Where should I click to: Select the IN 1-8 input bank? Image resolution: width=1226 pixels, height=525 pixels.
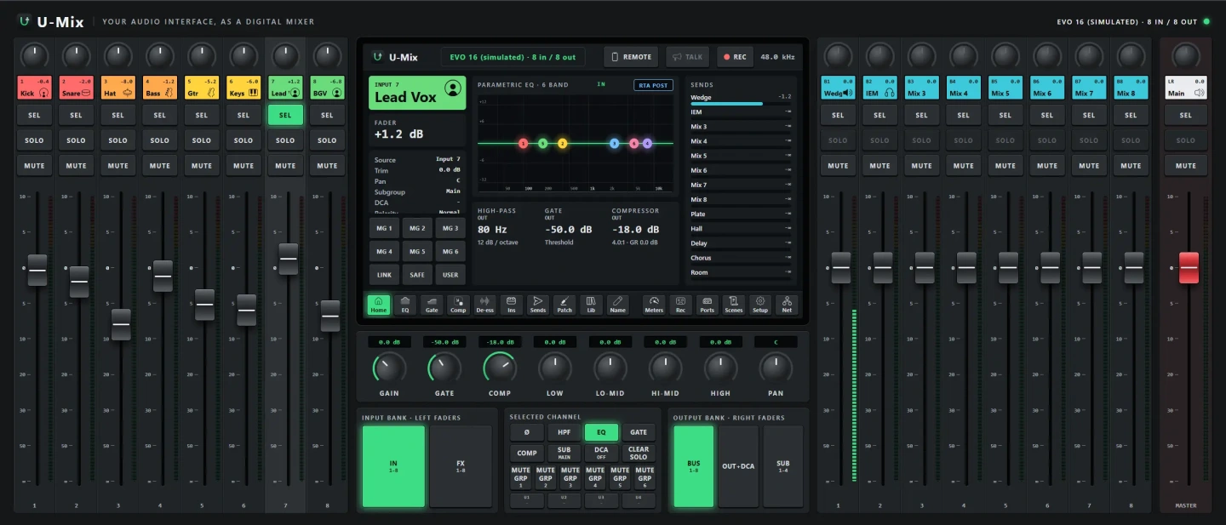tap(393, 466)
